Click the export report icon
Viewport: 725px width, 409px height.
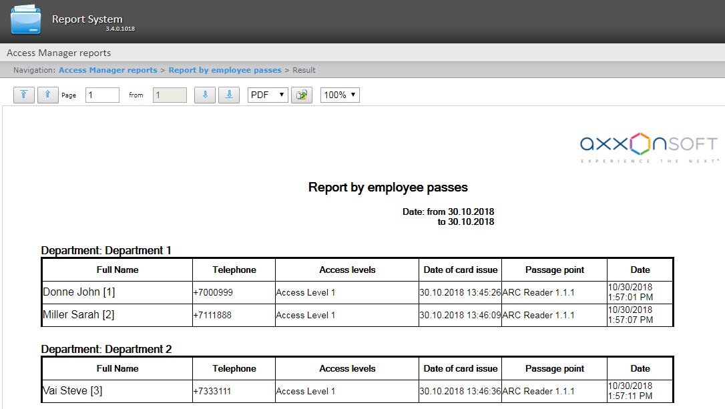302,95
